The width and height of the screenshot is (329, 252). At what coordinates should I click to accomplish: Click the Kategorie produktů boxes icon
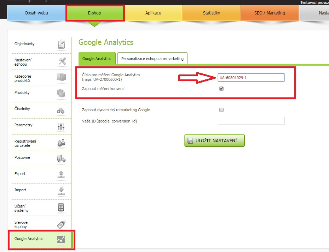click(x=61, y=77)
